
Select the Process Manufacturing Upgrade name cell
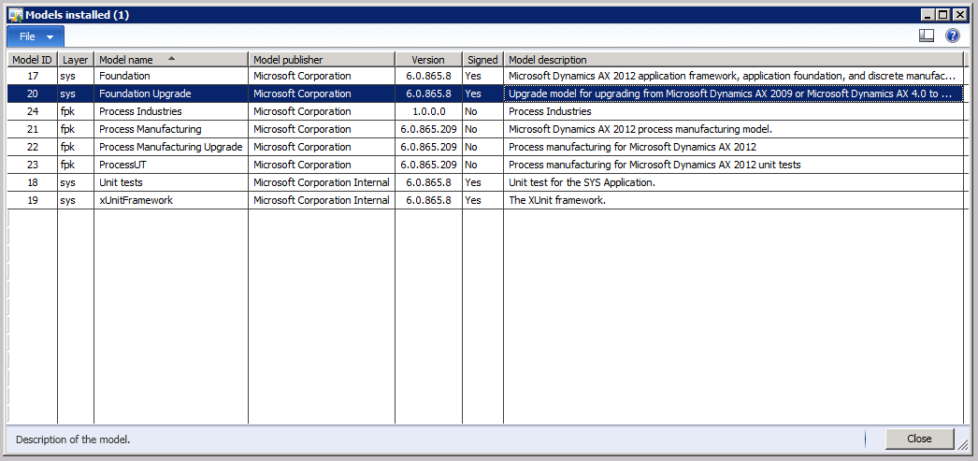tap(171, 147)
